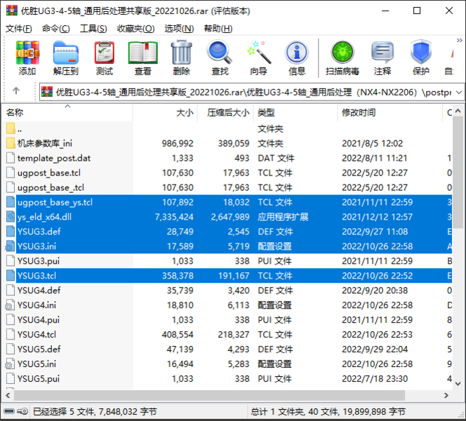Select file YSUG4.def

(x=39, y=290)
